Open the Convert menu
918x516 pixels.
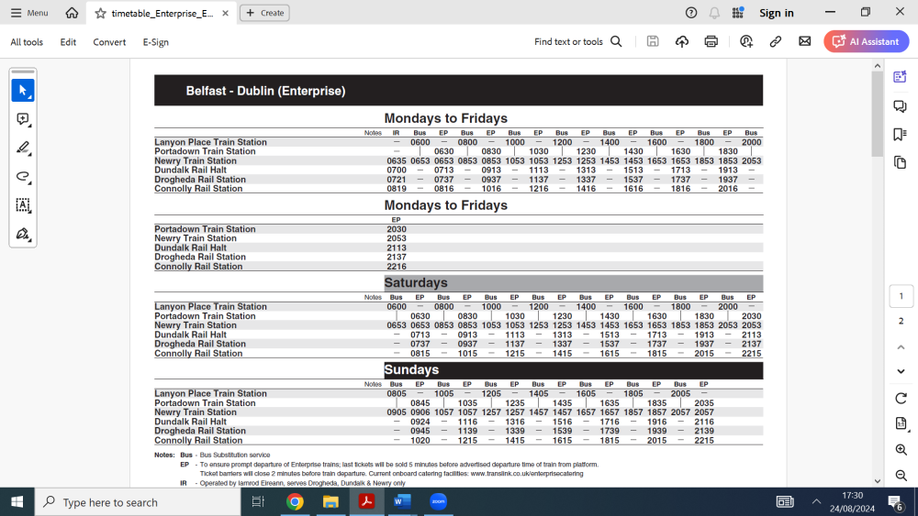pyautogui.click(x=109, y=42)
